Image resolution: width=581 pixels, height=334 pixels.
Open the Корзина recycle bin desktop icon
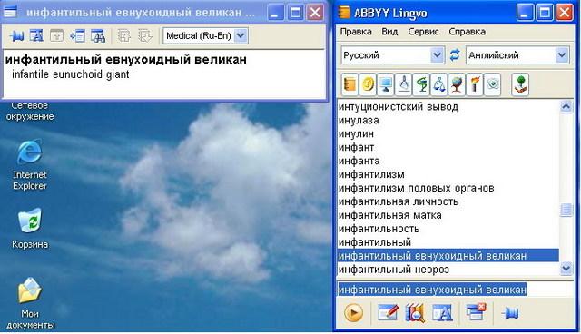30,228
